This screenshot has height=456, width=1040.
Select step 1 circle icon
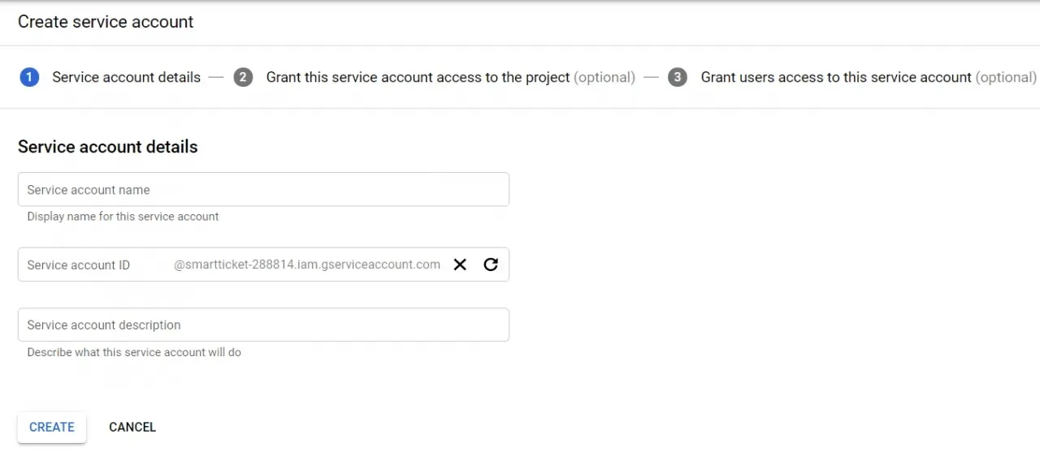(29, 77)
